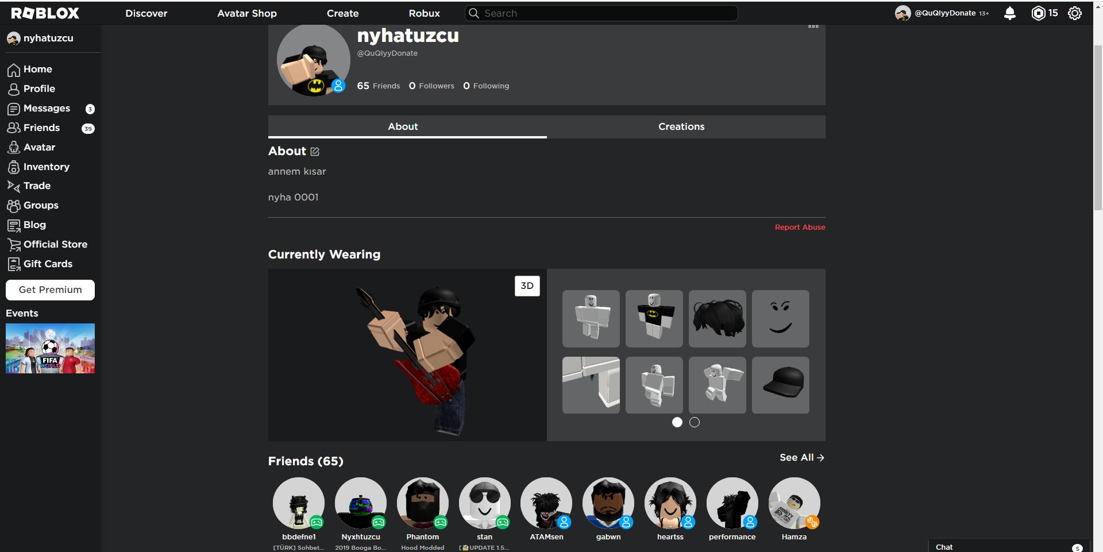This screenshot has height=552, width=1103.
Task: Click the Get Premium button
Action: (50, 290)
